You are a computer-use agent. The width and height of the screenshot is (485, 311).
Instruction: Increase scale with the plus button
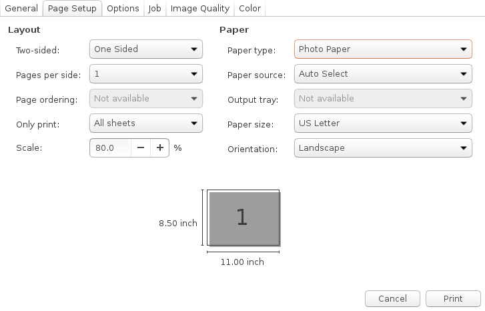(x=159, y=147)
